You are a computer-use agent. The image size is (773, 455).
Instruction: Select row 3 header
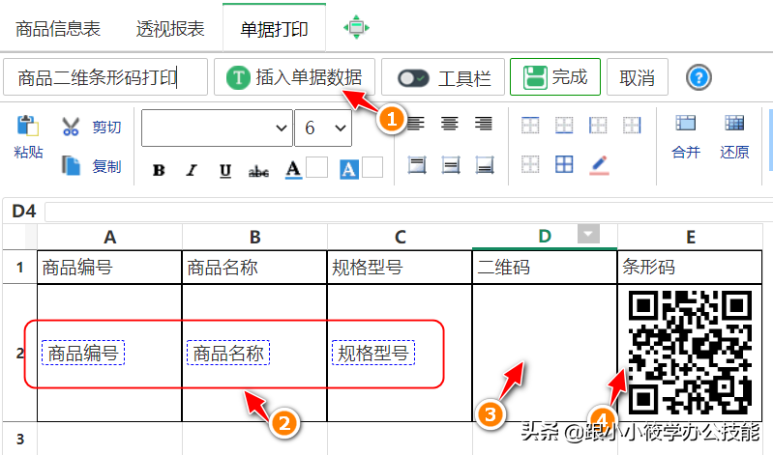click(19, 439)
